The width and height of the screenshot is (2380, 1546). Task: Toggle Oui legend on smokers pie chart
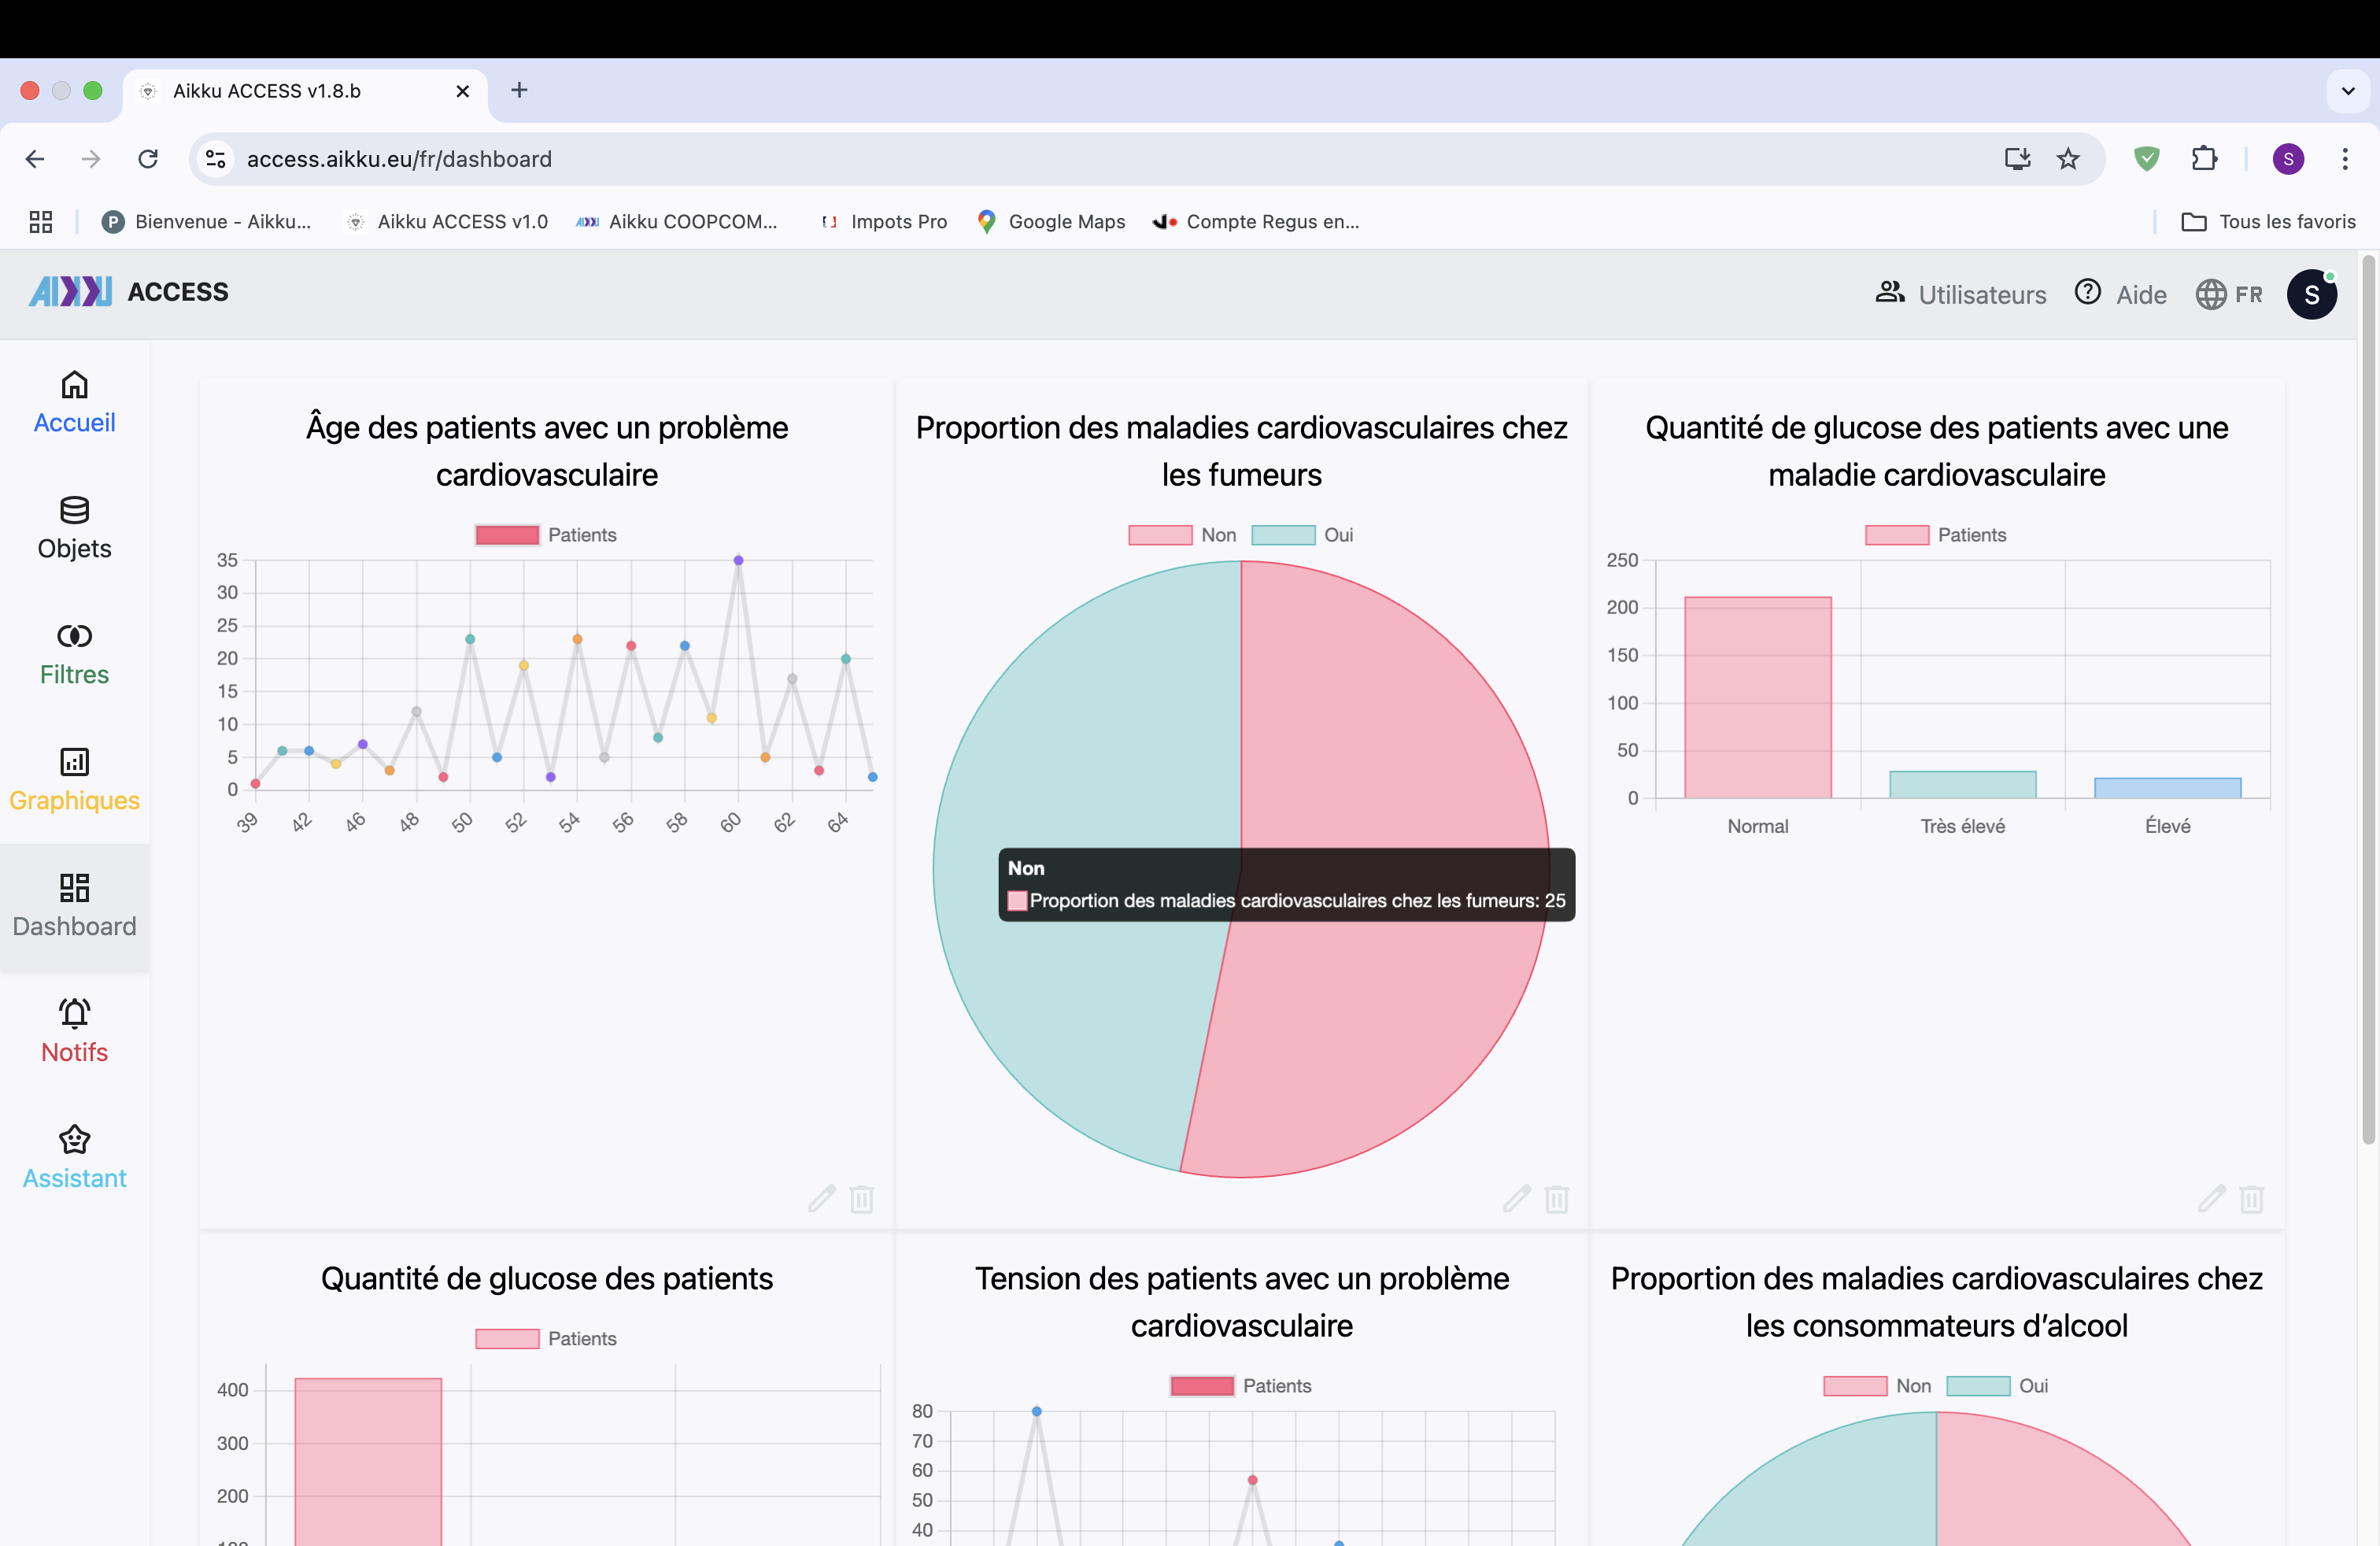(x=1302, y=535)
